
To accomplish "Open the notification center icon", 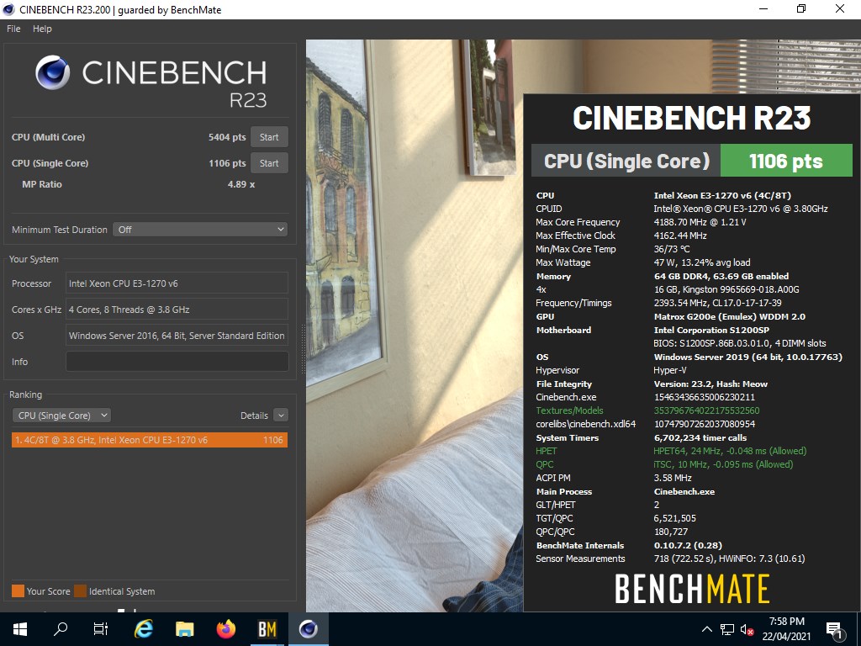I will (834, 630).
